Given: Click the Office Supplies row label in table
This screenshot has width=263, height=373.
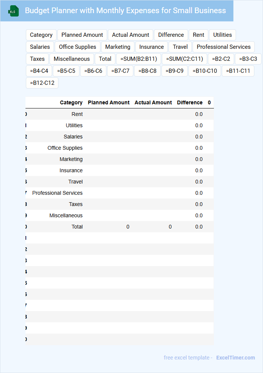Looking at the screenshot, I should click(65, 148).
